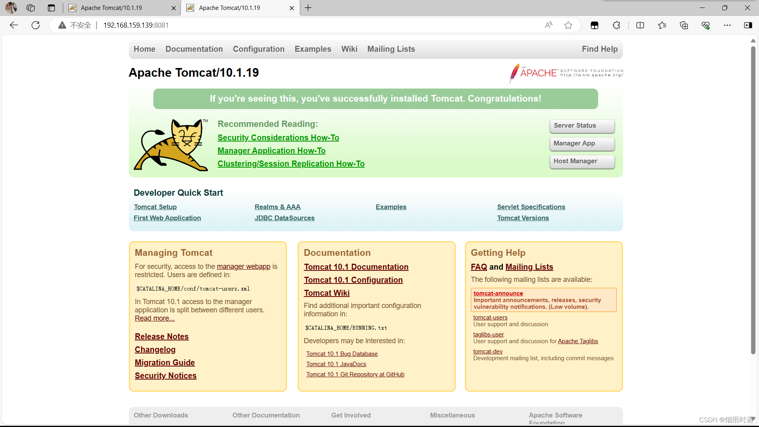Screen dimensions: 759x427
Task: Toggle split screen view icon
Action: point(640,25)
